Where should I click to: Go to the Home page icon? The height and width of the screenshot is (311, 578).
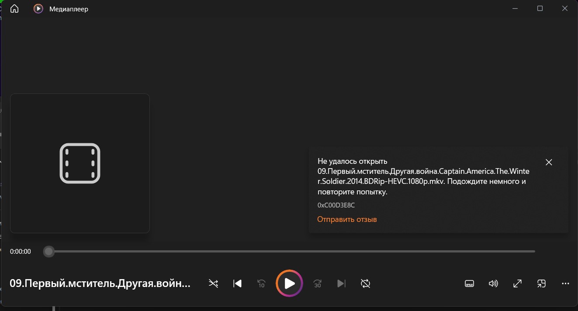pyautogui.click(x=14, y=9)
